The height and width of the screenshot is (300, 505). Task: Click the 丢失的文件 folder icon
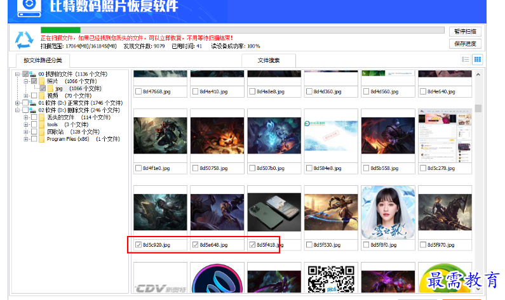41,117
